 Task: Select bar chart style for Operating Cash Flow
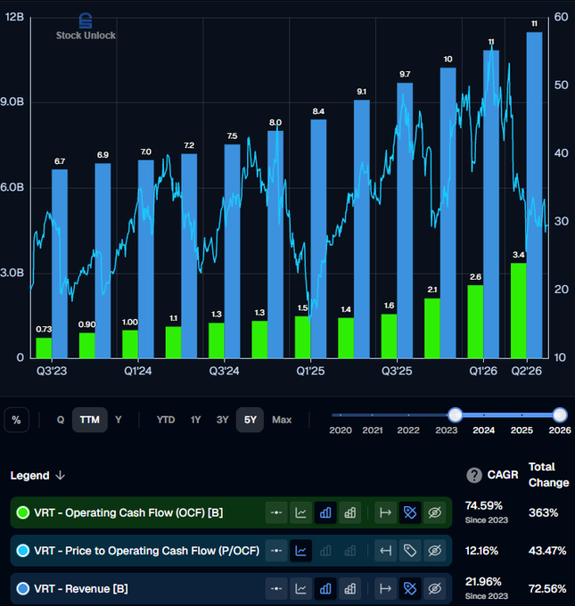click(325, 512)
